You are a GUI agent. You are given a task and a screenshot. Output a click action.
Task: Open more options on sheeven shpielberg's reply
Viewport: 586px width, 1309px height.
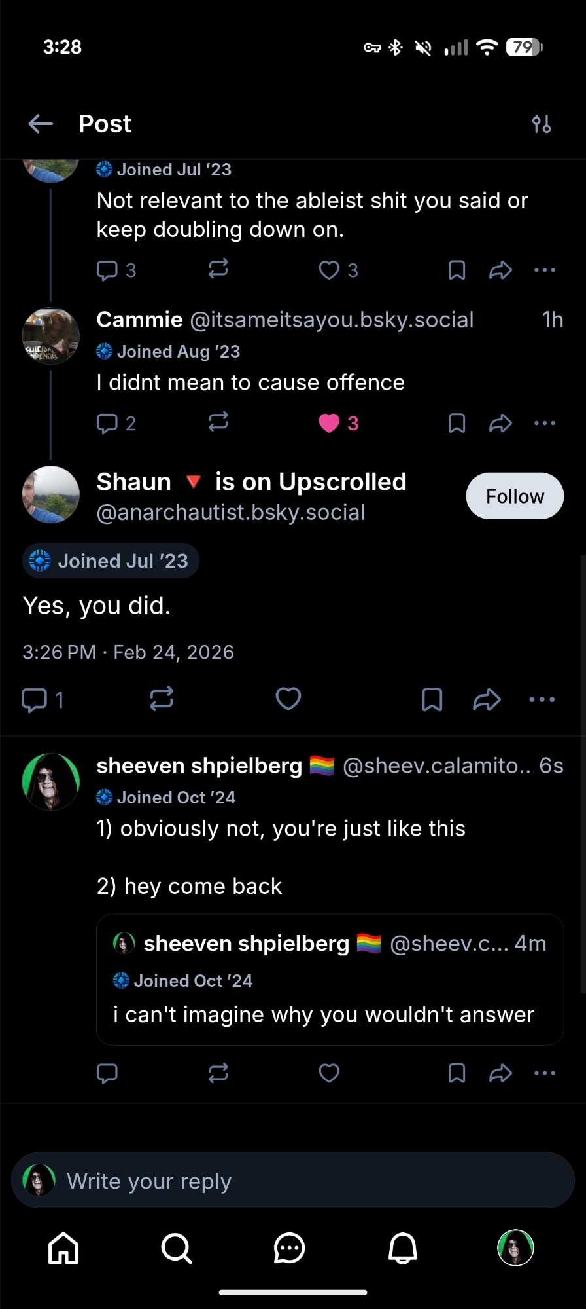pos(545,1073)
